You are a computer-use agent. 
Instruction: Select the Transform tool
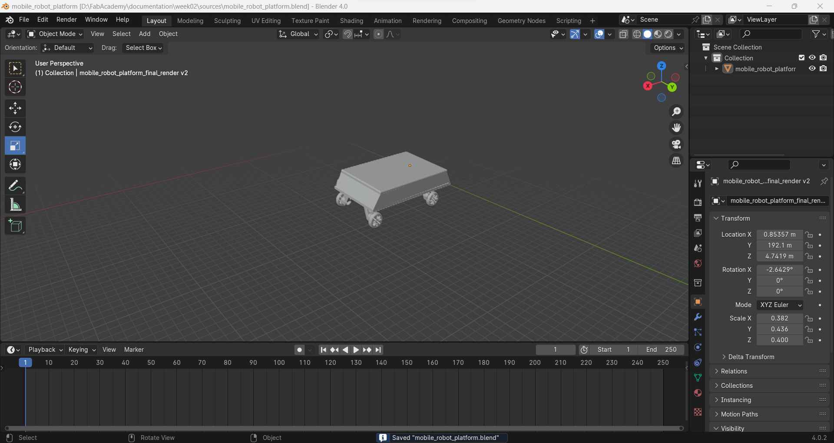(x=15, y=164)
